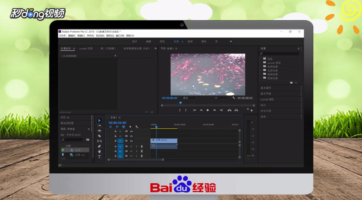Select the Selection arrow tool
Image resolution: width=362 pixels, height=200 pixels.
[x=99, y=120]
